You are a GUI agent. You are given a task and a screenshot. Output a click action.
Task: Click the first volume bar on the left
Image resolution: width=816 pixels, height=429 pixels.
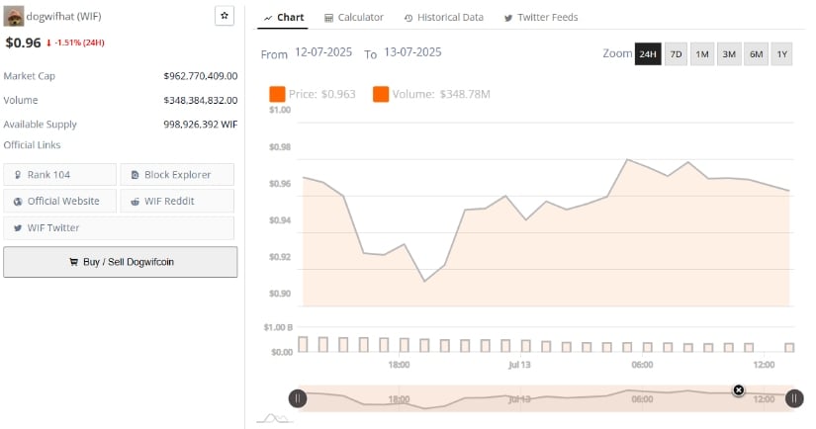303,344
